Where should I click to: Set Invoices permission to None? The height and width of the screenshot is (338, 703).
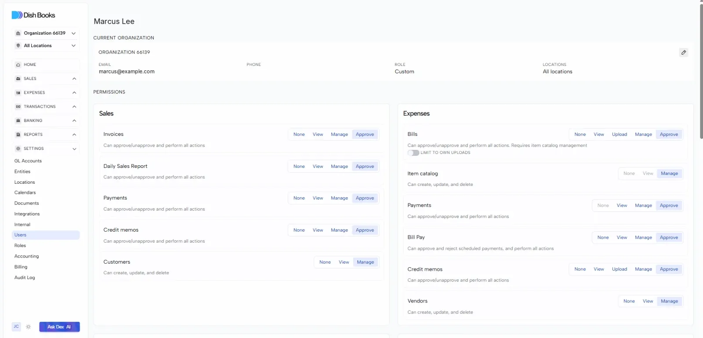click(299, 134)
